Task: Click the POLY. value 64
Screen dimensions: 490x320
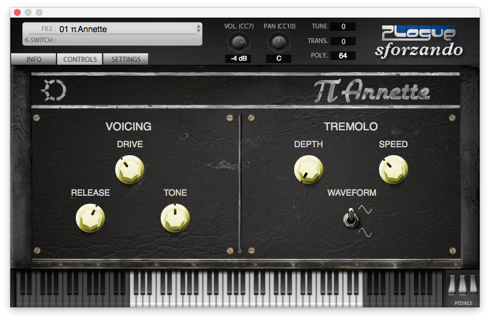Action: point(343,56)
